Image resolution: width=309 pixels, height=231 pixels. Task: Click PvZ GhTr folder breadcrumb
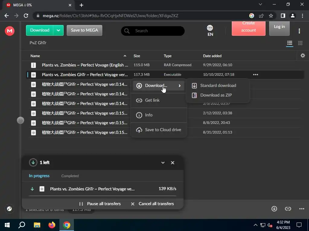click(x=38, y=43)
